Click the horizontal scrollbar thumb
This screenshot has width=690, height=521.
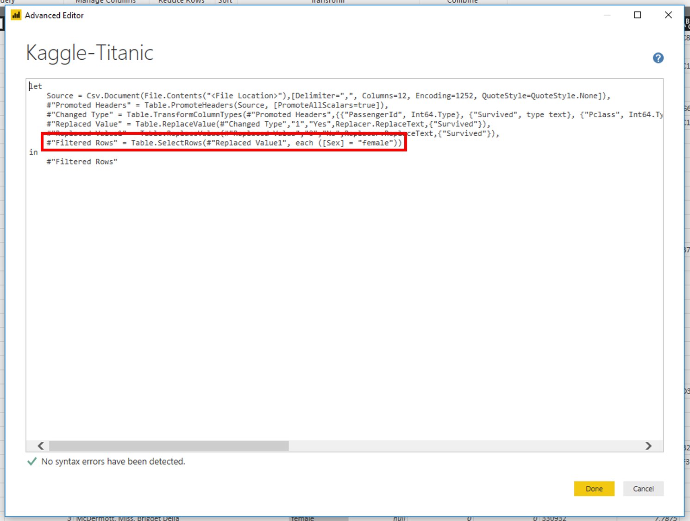(x=169, y=446)
